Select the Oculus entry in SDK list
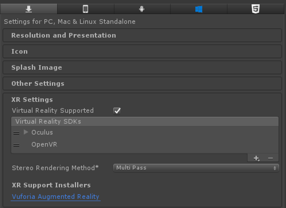 (42, 132)
